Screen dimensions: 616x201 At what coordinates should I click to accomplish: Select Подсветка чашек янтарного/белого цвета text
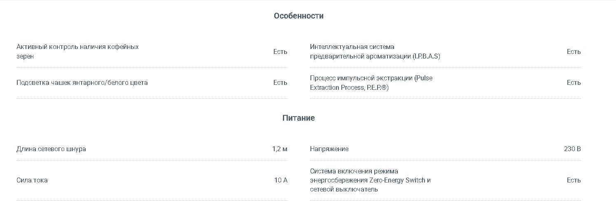click(82, 83)
